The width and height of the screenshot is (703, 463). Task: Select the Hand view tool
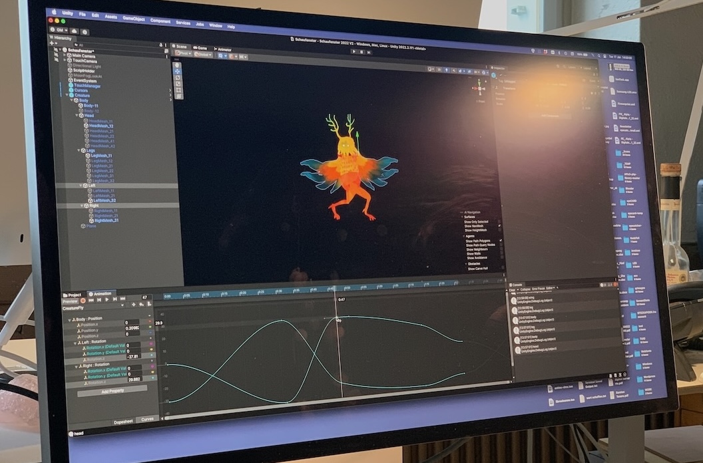[x=177, y=65]
